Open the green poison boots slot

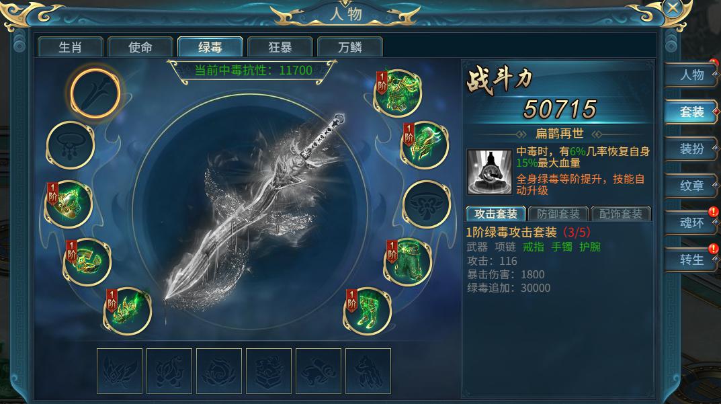(368, 311)
